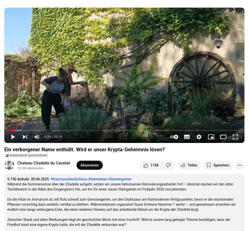Toggle the autoplay switch
Viewport: 249px width, 231px height.
[174, 137]
